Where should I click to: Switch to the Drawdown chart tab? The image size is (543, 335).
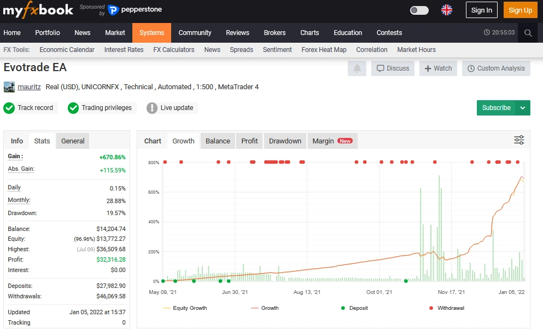[x=285, y=141]
